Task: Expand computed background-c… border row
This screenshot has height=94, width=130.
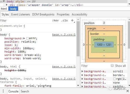Action: point(82,75)
